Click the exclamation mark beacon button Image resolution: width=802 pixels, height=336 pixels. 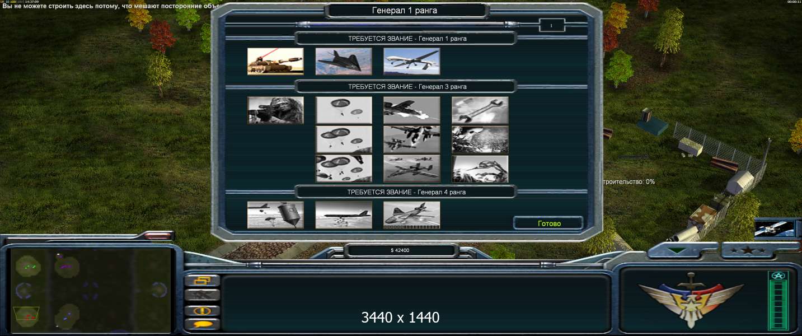point(202,310)
